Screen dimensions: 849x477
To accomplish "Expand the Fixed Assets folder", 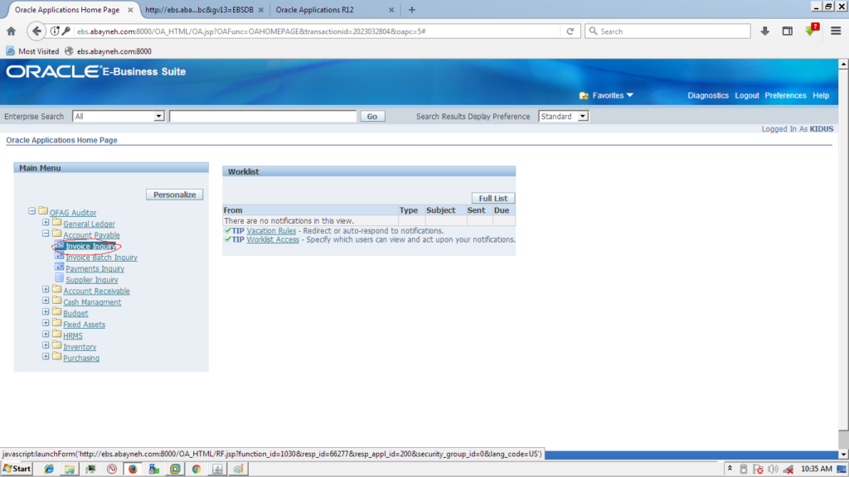I will coord(46,323).
